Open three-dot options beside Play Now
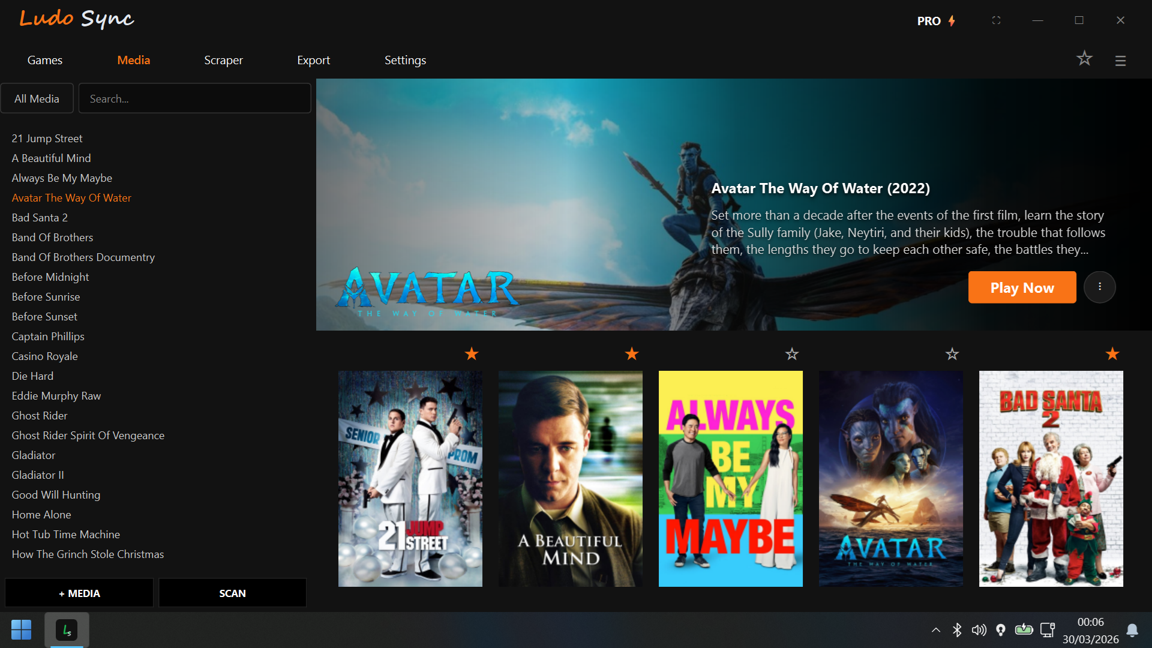The width and height of the screenshot is (1152, 648). [1099, 287]
